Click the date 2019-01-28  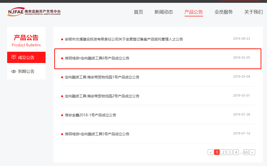tap(241, 114)
